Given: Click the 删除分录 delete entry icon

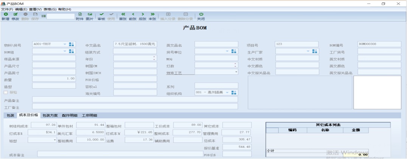Looking at the screenshot, I should click(x=185, y=14).
